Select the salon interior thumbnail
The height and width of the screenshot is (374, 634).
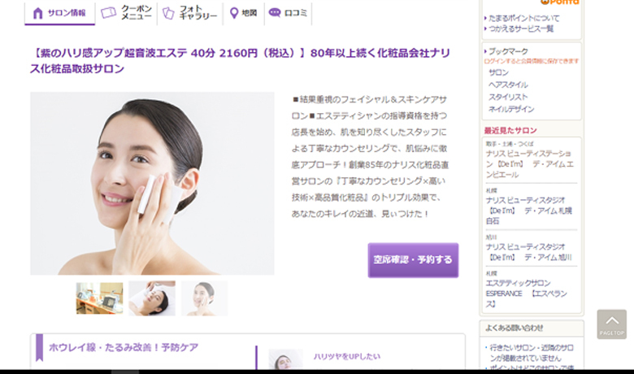pyautogui.click(x=99, y=298)
